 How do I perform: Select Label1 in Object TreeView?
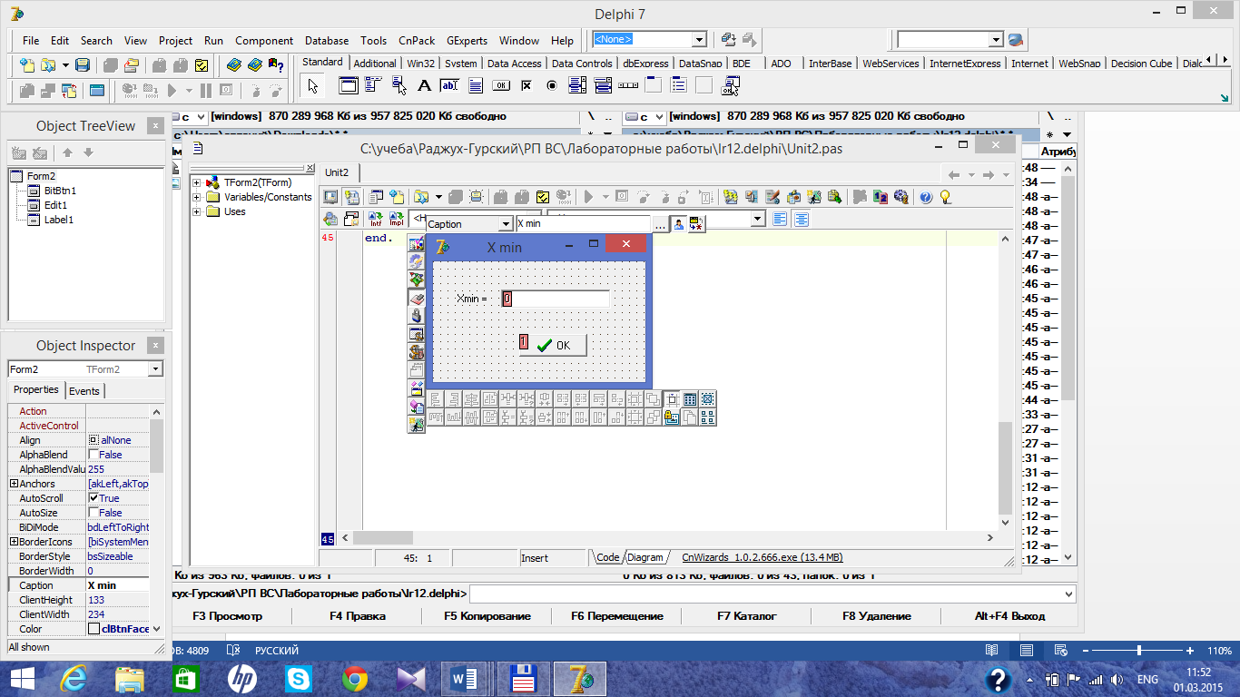point(59,220)
